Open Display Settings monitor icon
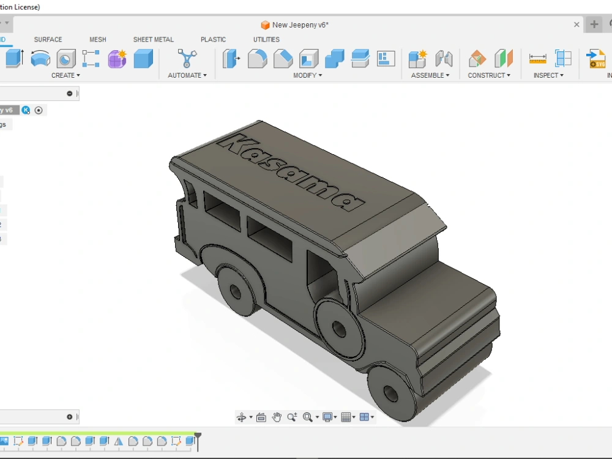This screenshot has height=459, width=612. pos(327,417)
